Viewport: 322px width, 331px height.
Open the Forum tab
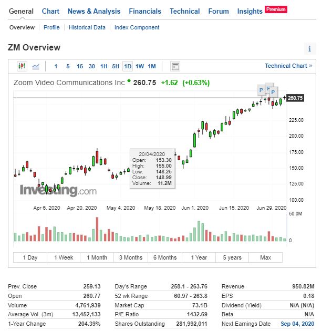point(219,12)
